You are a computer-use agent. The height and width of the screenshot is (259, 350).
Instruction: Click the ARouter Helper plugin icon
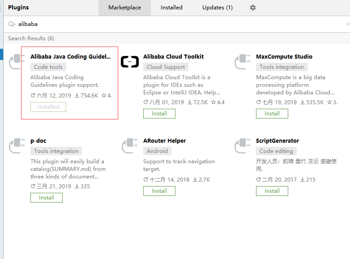(130, 146)
